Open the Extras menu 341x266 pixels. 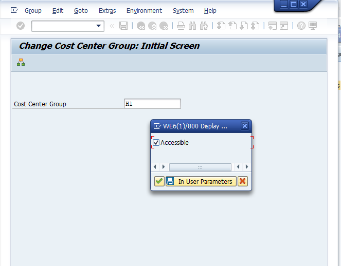pyautogui.click(x=107, y=10)
